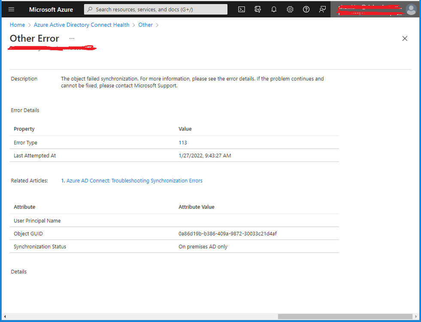Click the horizontal scrollbar thumb

pyautogui.click(x=345, y=316)
